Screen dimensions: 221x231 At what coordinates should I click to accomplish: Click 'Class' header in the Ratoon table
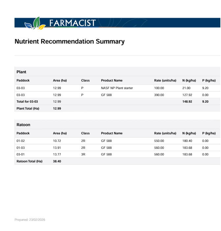point(85,133)
